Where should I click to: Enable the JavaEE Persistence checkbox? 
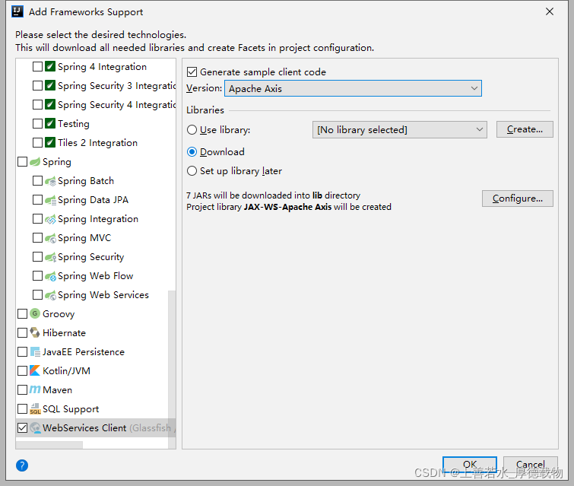coord(22,351)
